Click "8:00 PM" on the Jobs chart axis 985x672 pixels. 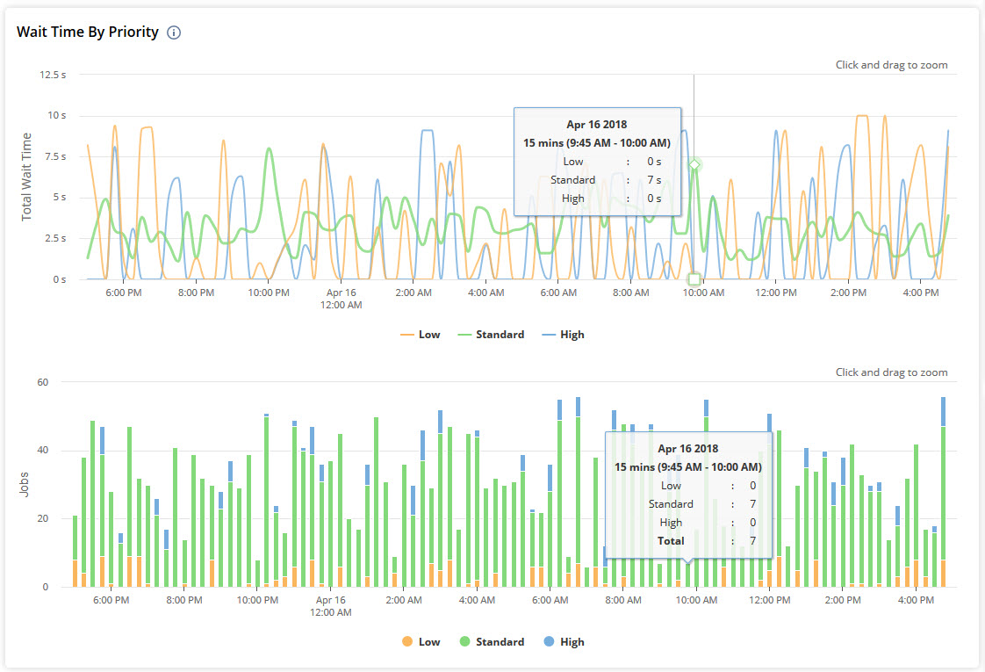click(184, 600)
